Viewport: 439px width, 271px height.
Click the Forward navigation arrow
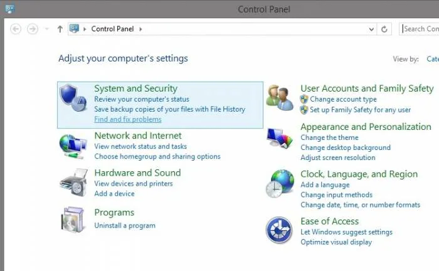tap(33, 29)
